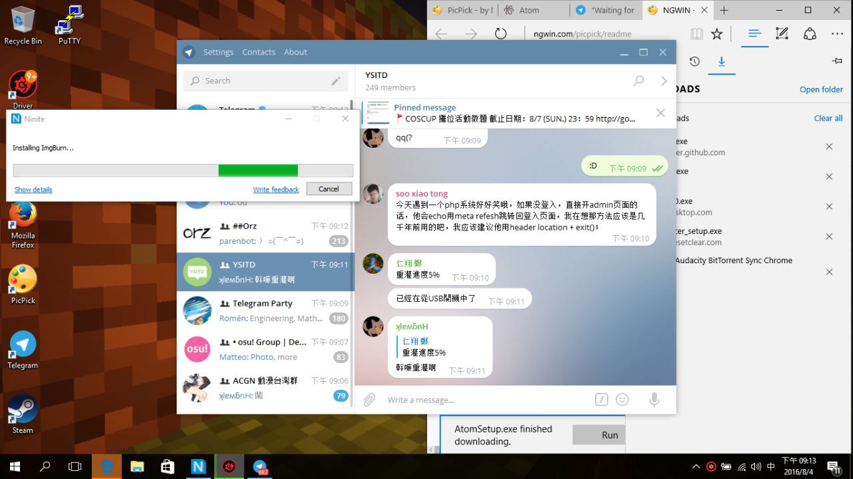853x479 pixels.
Task: Click the microphone voice message icon
Action: [654, 400]
